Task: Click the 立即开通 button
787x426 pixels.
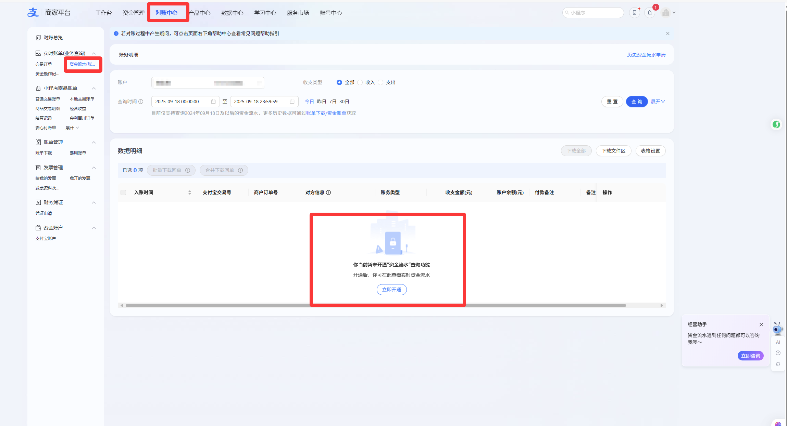Action: (x=391, y=290)
